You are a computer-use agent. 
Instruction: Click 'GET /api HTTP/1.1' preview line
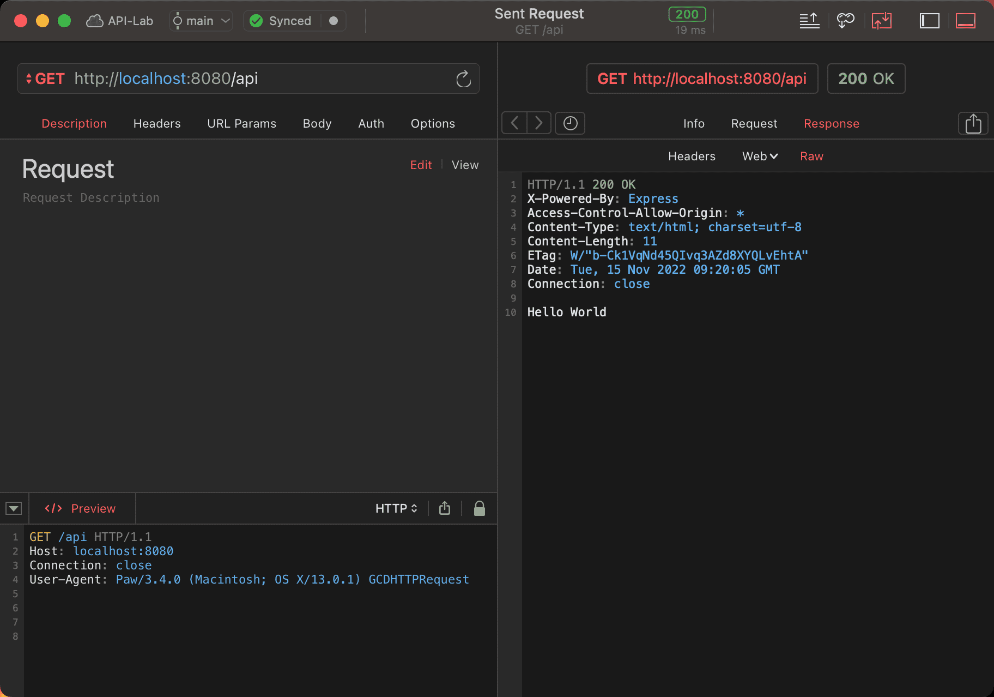pyautogui.click(x=90, y=537)
